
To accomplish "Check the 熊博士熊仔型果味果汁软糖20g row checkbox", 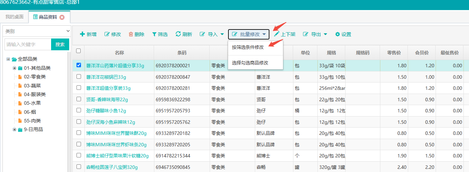I will [79, 155].
